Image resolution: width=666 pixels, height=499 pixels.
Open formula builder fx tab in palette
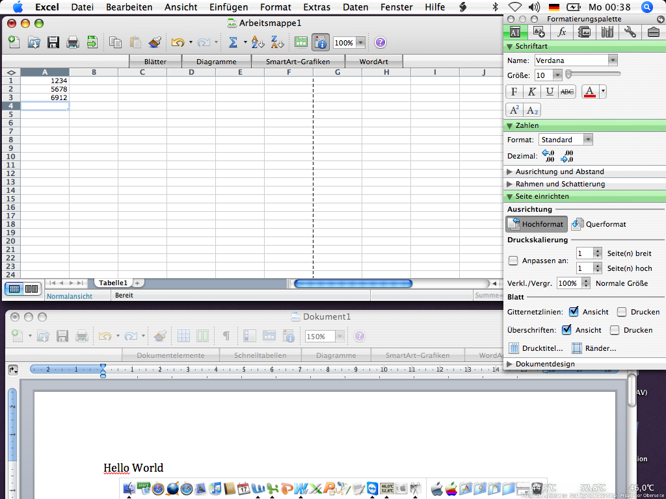pyautogui.click(x=561, y=32)
